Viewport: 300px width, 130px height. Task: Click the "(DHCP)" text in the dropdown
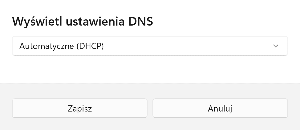90,46
